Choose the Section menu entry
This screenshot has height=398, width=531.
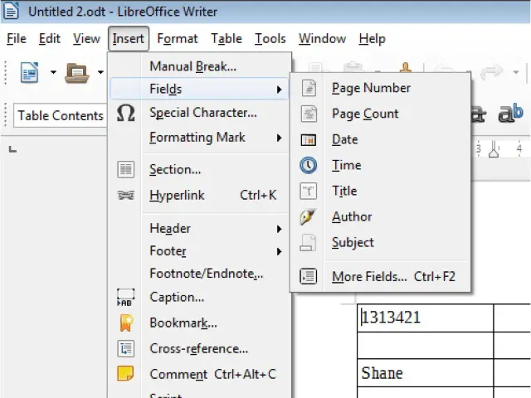click(x=200, y=169)
